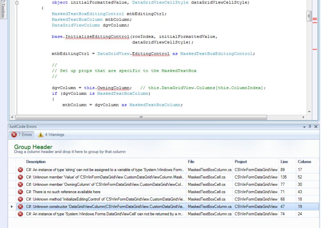This screenshot has height=228, width=321.
Task: Click OwningColumn underlined member in code
Action: [113, 88]
